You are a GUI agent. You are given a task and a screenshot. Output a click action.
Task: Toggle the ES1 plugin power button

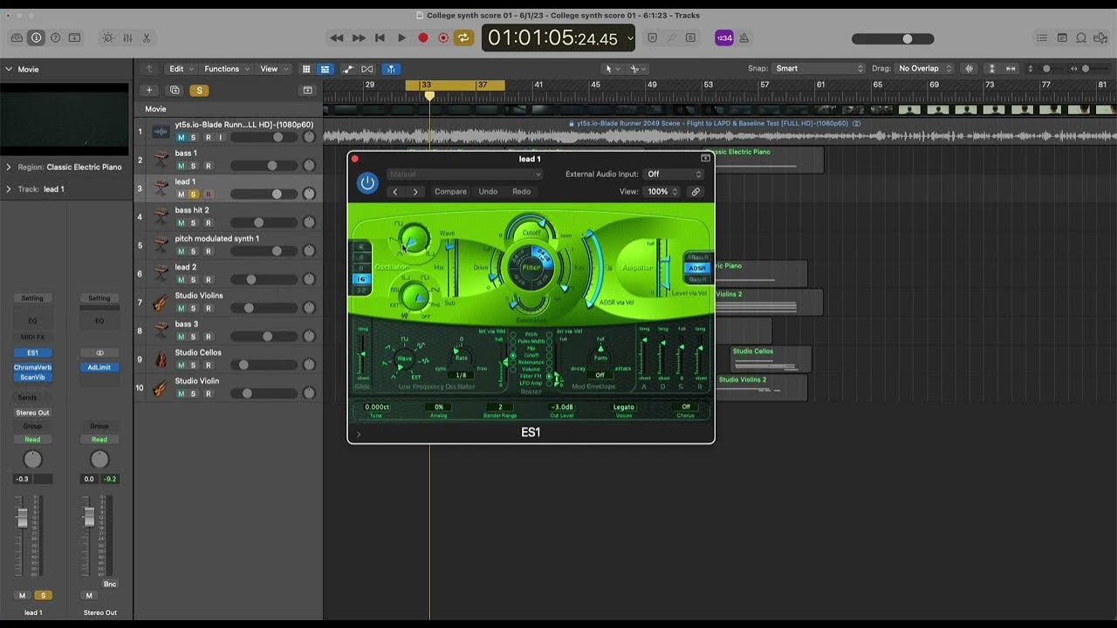(x=367, y=183)
